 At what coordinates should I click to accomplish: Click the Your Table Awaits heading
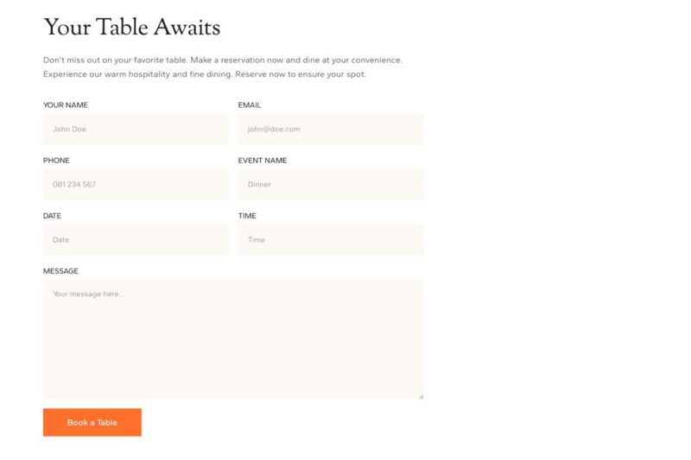(x=131, y=28)
